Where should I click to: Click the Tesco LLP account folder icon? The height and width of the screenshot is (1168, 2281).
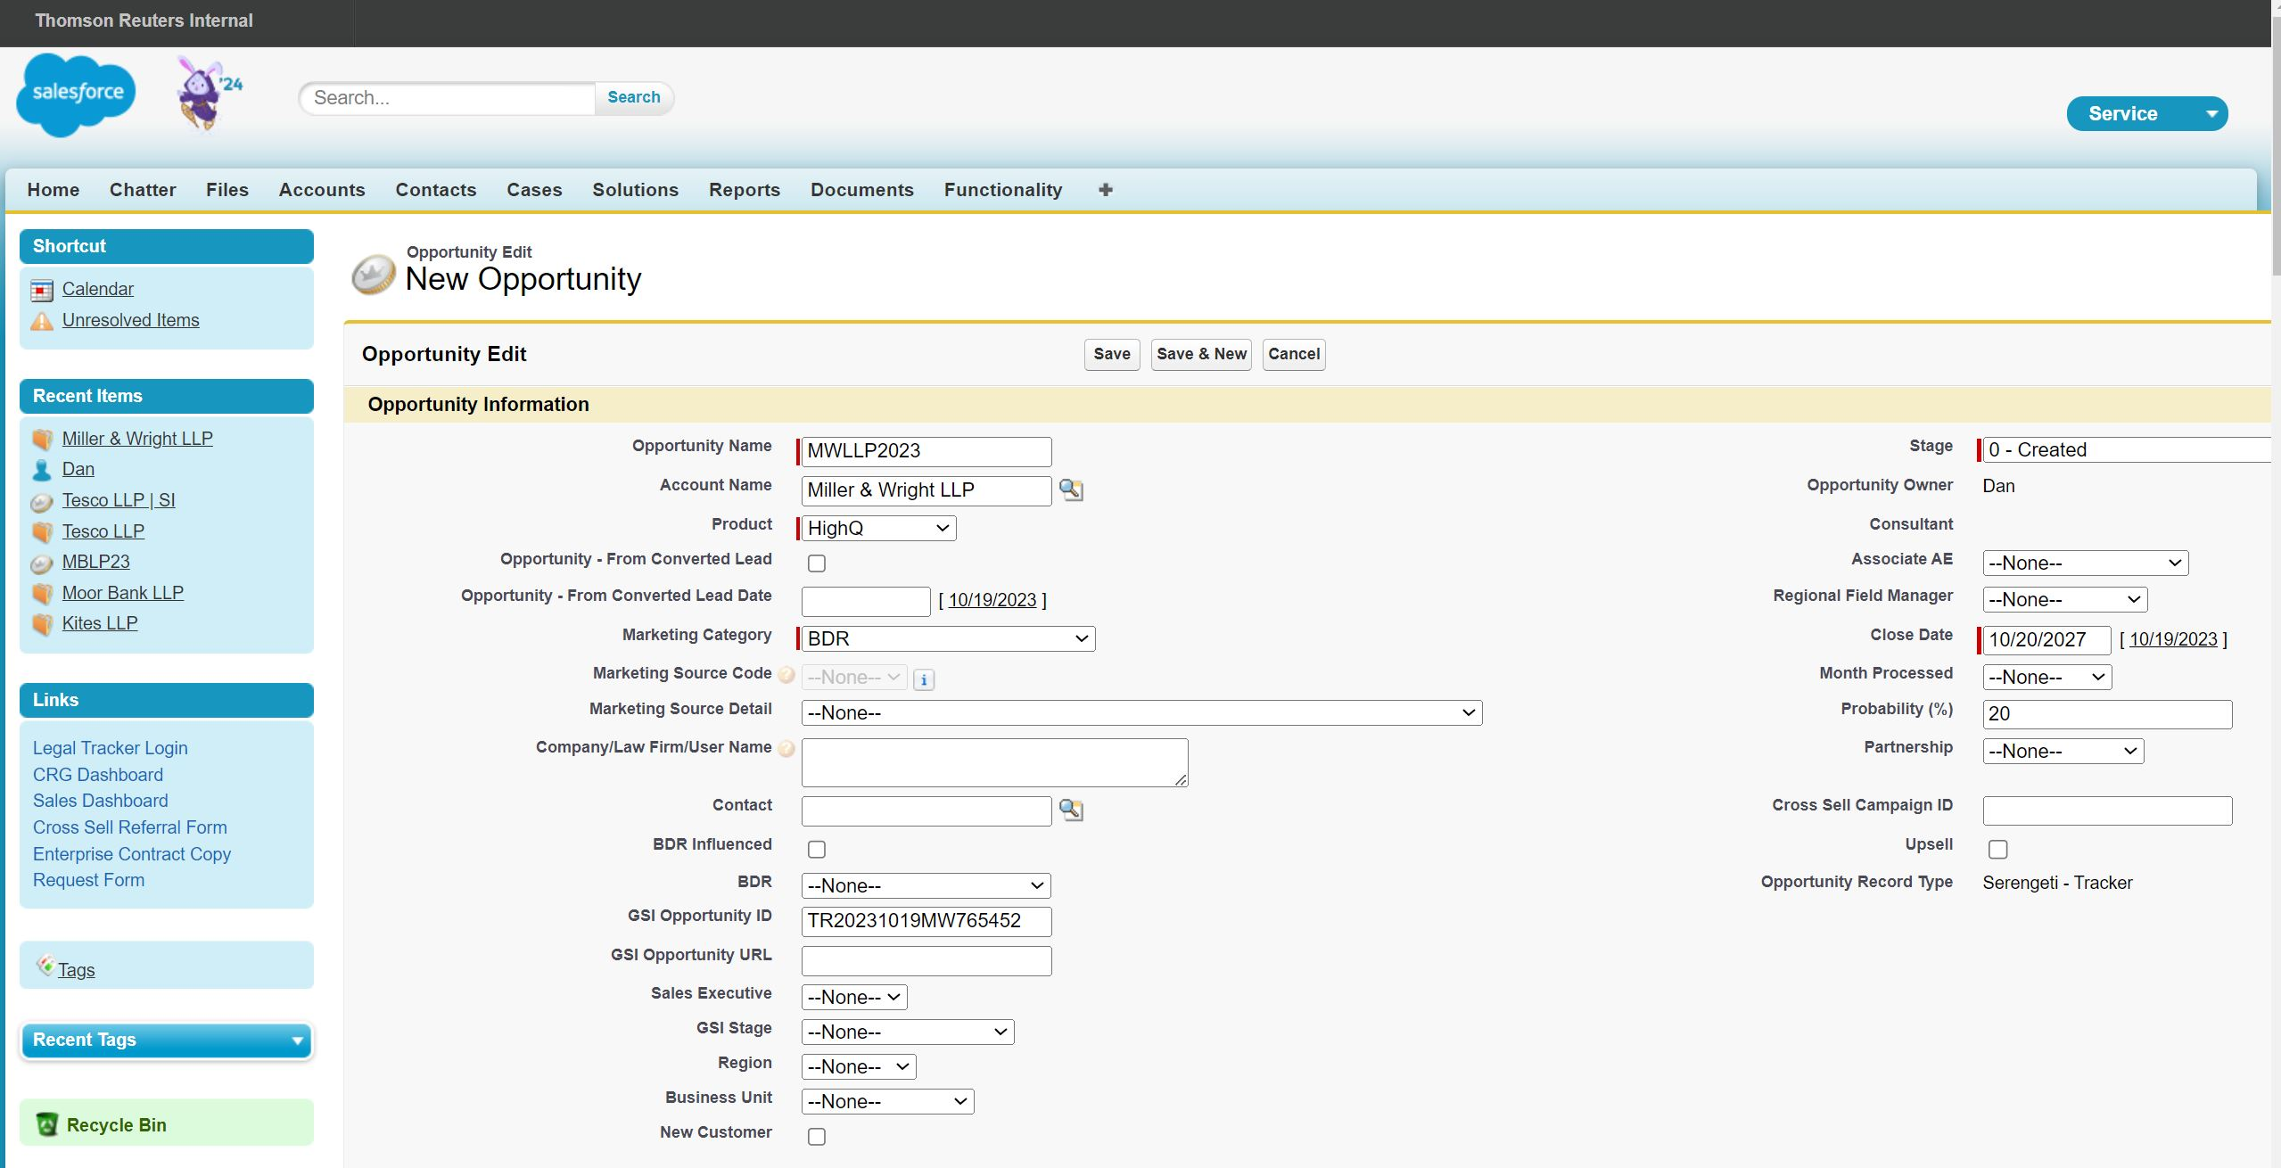[x=42, y=532]
